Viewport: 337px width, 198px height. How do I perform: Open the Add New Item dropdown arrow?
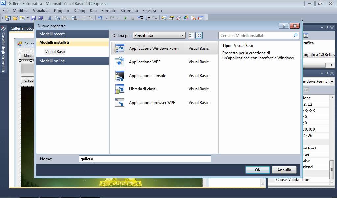tap(28, 18)
